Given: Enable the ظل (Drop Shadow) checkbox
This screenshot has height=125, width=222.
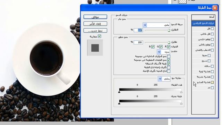Looking at the screenshot, I should pos(212,28).
